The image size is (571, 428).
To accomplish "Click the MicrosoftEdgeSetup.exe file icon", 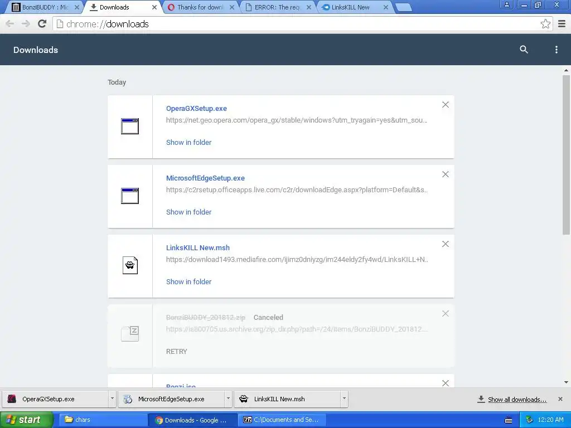I will coord(130,196).
